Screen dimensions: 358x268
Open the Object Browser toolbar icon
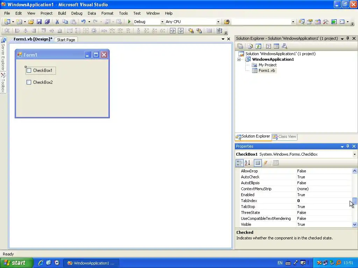(x=318, y=22)
